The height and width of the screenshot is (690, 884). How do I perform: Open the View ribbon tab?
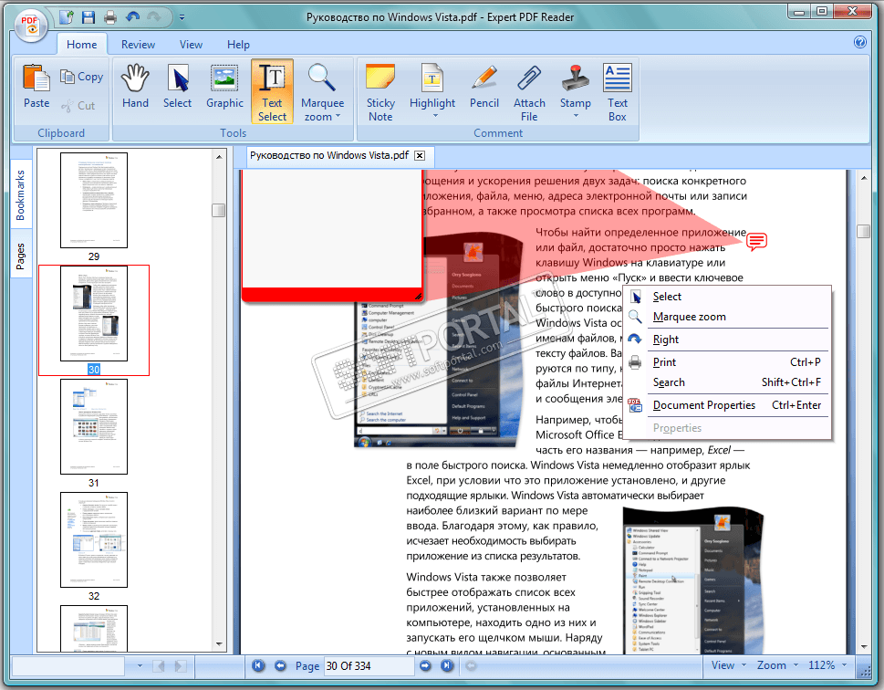point(191,45)
